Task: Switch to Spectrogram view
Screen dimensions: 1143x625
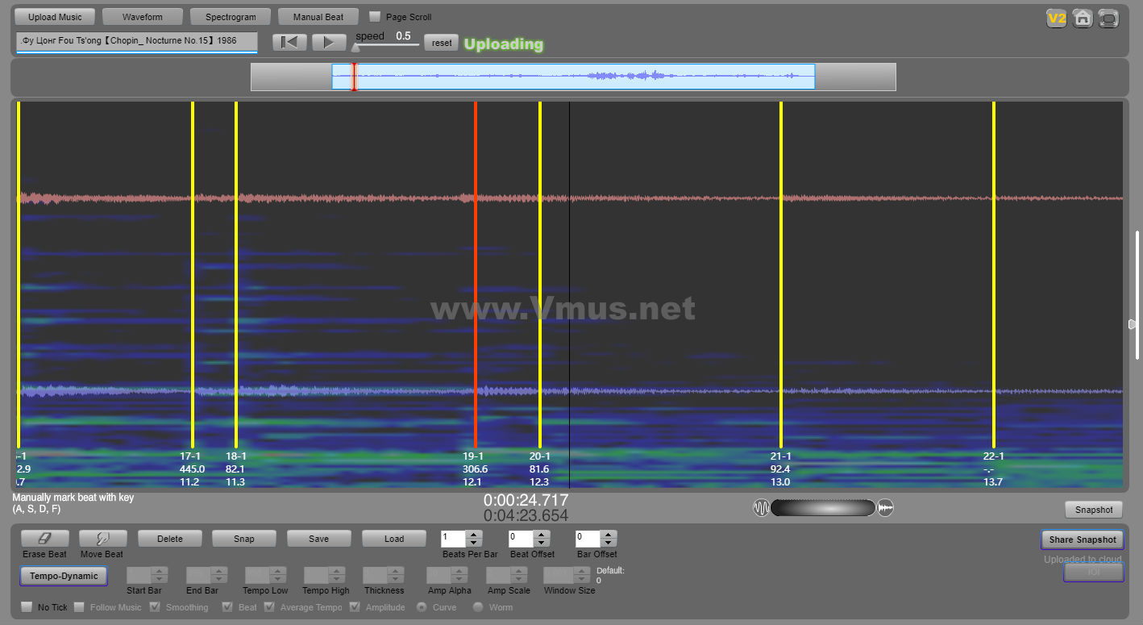Action: [231, 17]
